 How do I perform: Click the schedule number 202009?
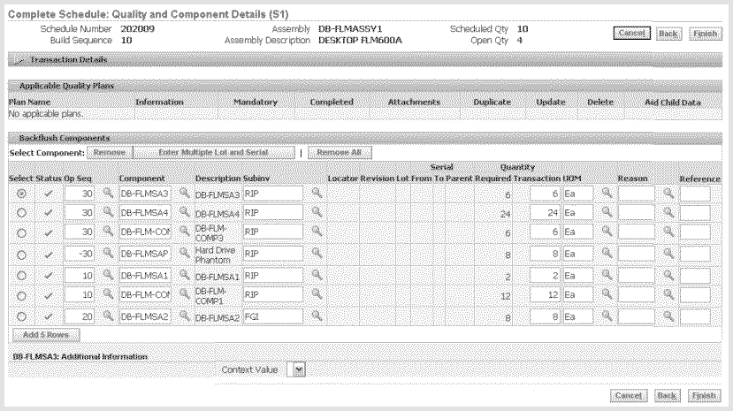137,29
